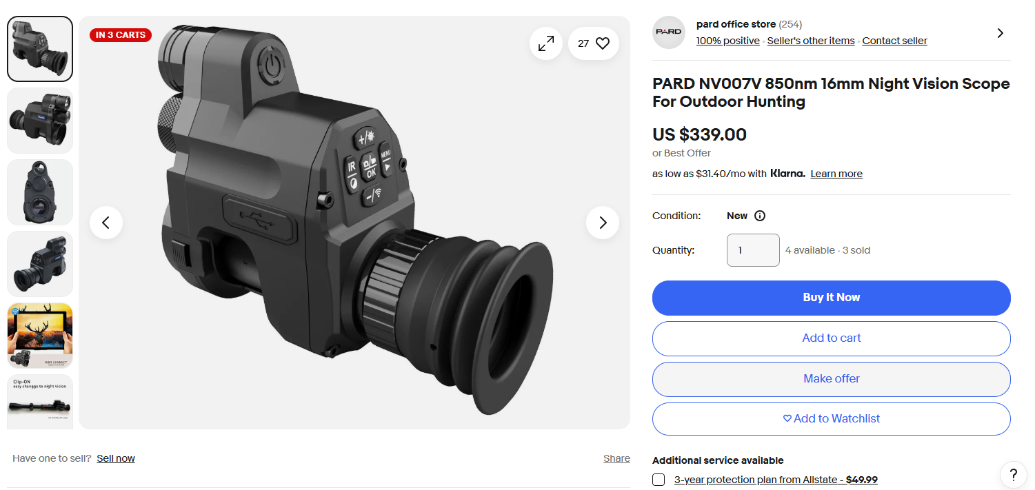Open Seller's other items link

[x=811, y=41]
